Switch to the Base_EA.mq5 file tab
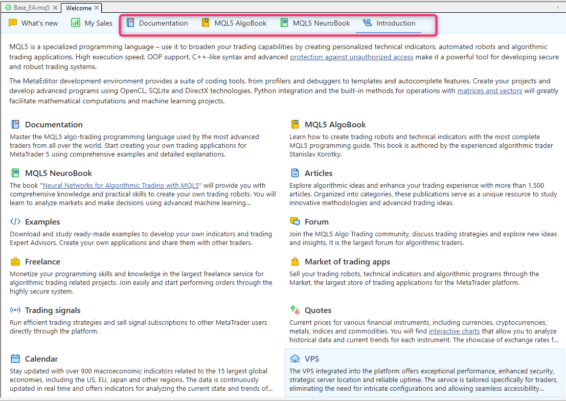The height and width of the screenshot is (401, 566). pos(32,8)
